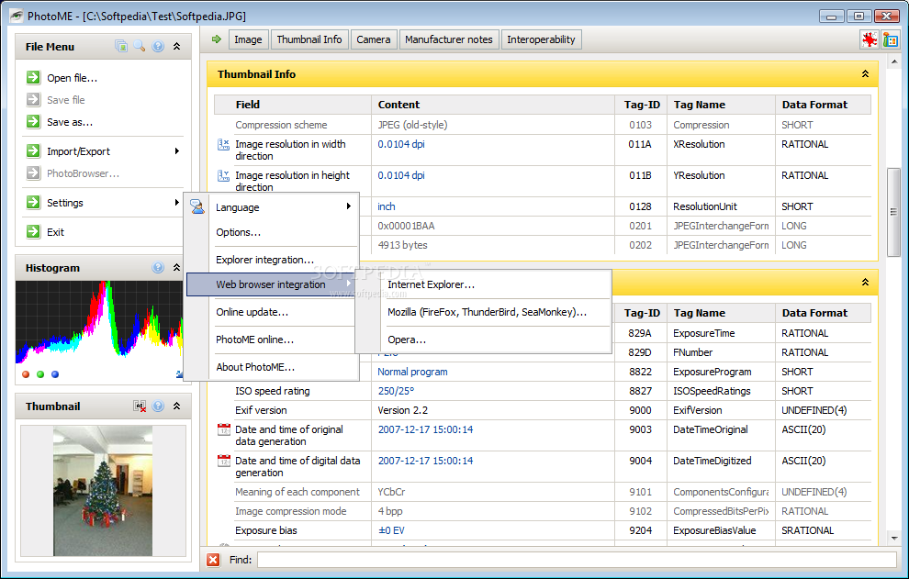Screen dimensions: 909x579
Task: Click the Tag-ID column header in Thumbnail Info
Action: coord(641,105)
